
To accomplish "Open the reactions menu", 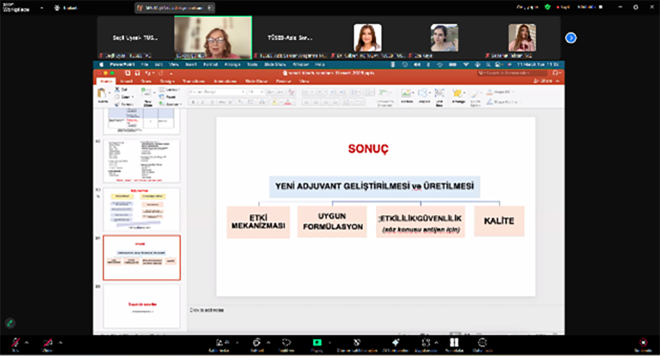I will 286,342.
